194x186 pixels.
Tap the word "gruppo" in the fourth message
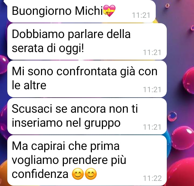point(102,123)
